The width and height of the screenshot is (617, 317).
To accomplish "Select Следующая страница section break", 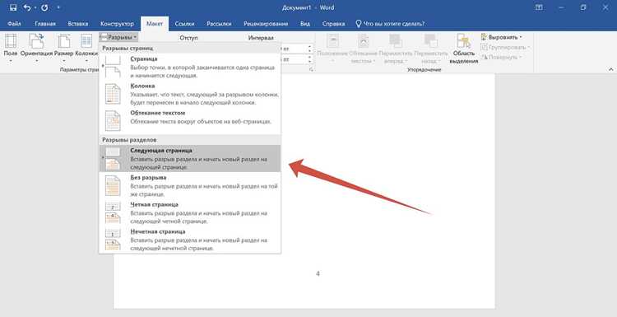I will [x=190, y=158].
